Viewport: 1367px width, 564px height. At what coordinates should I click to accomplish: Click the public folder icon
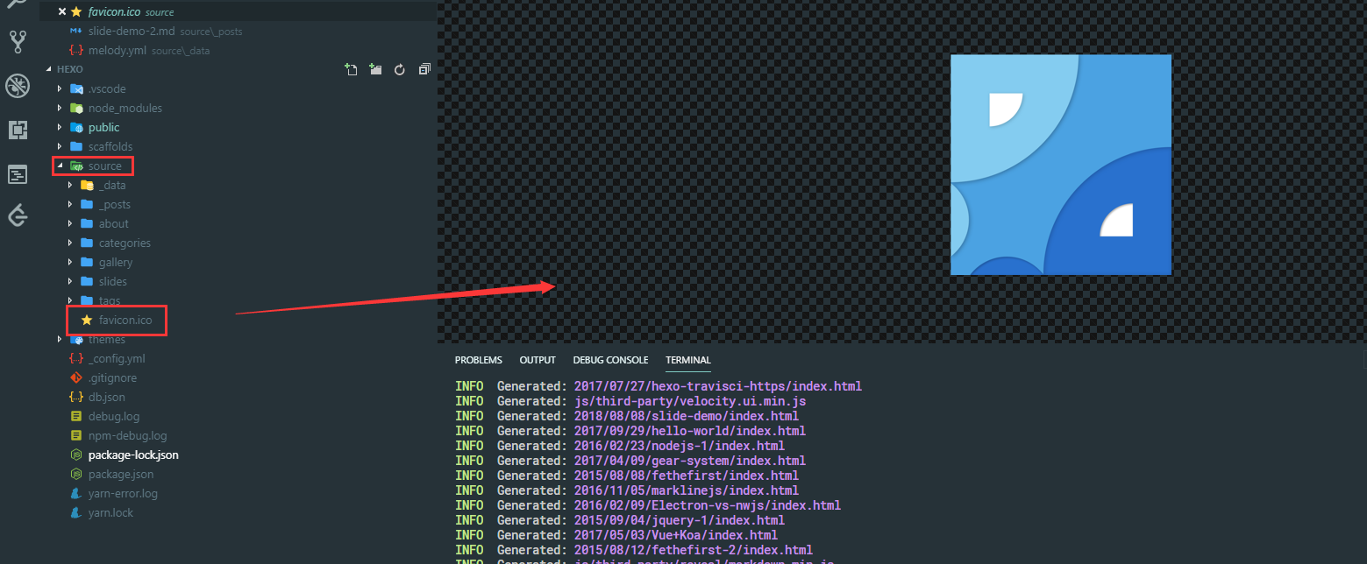[76, 127]
